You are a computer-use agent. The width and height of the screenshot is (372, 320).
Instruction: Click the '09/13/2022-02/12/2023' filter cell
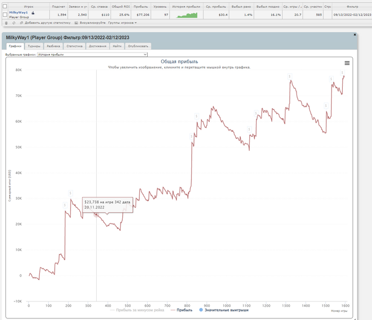click(x=352, y=15)
